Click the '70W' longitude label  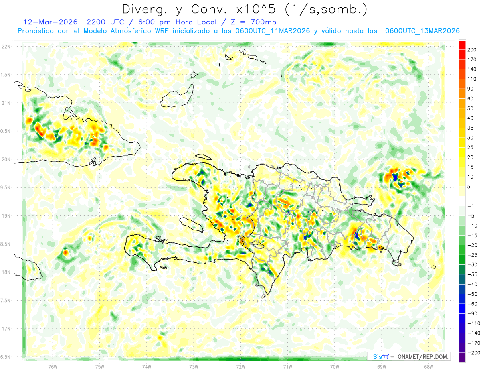pos(335,366)
